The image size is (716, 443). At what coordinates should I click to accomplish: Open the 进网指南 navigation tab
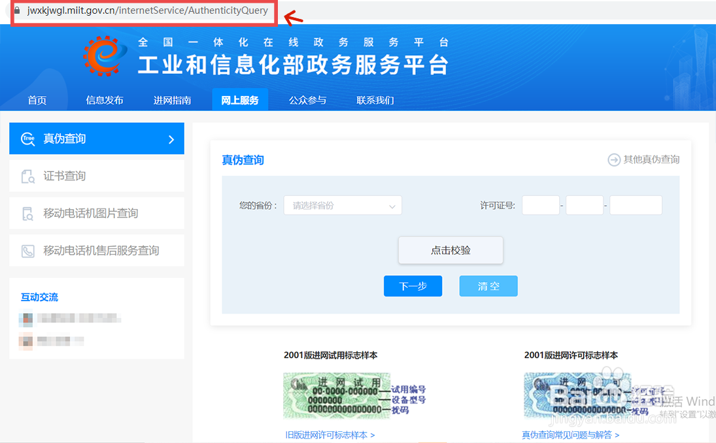(172, 100)
